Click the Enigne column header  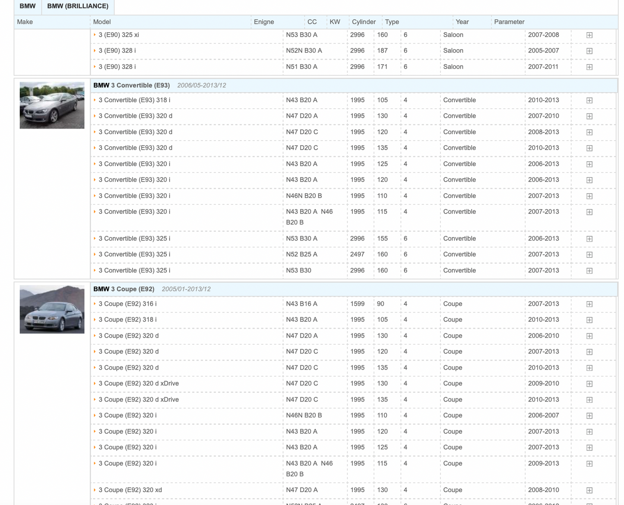[264, 22]
